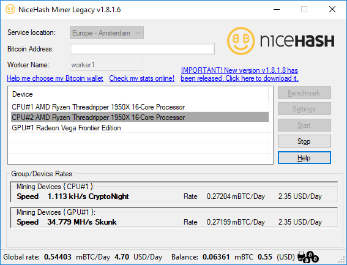The height and width of the screenshot is (265, 347).
Task: Select CPU#1 AMD Ryzen Threadripper row
Action: (140, 107)
